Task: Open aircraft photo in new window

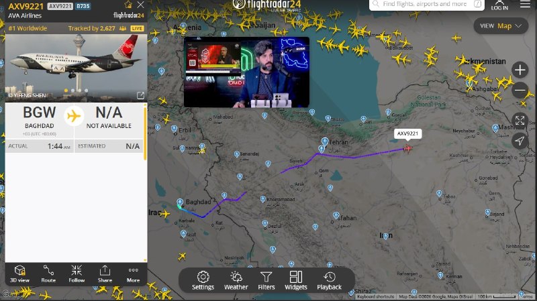Action: [140, 95]
